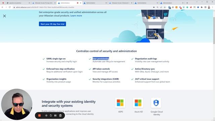Click 24/7 critical issue support text

[x=147, y=79]
